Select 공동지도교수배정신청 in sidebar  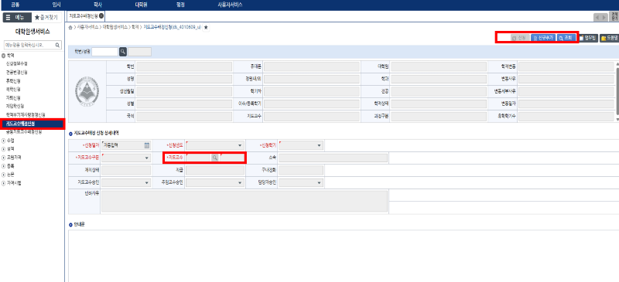tap(24, 132)
